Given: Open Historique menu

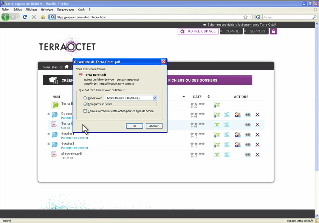Looking at the screenshot, I should point(47,9).
